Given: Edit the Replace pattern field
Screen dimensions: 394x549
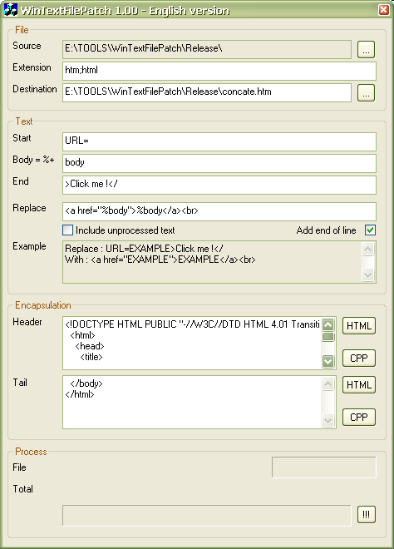Looking at the screenshot, I should coord(219,212).
